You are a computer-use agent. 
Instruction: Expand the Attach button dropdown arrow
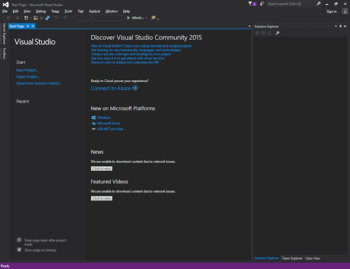coord(147,17)
